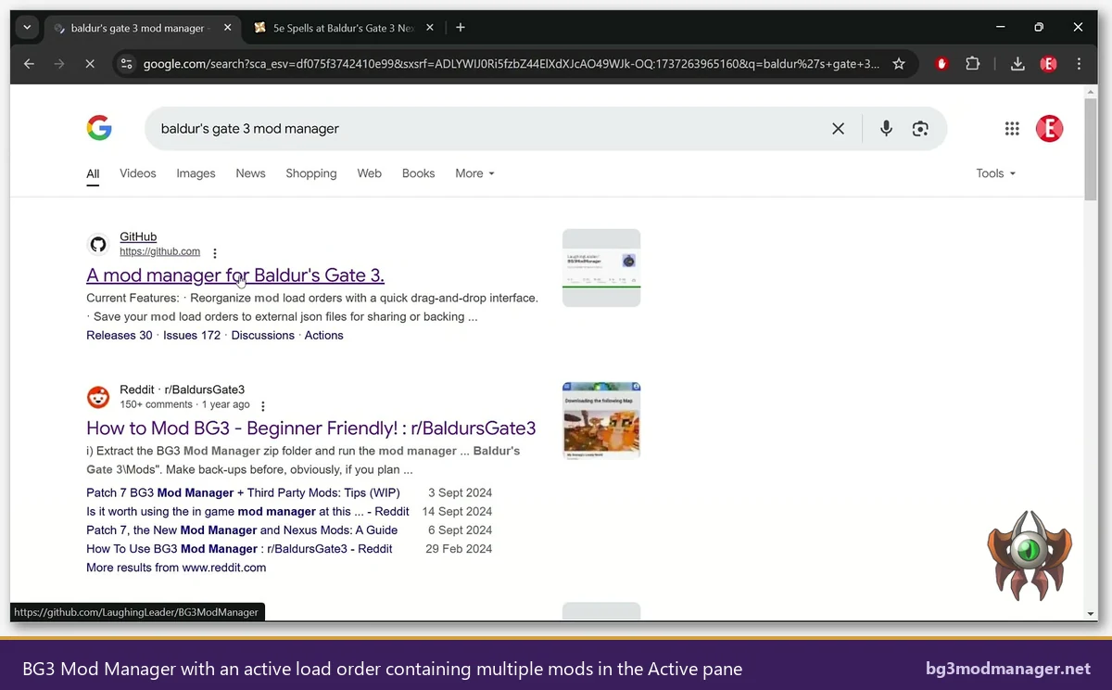
Task: Close the 5e Spells tab
Action: pyautogui.click(x=431, y=28)
